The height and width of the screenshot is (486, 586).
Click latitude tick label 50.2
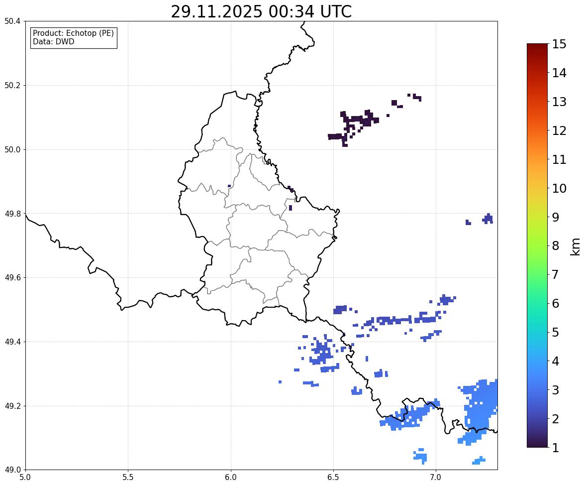click(12, 85)
